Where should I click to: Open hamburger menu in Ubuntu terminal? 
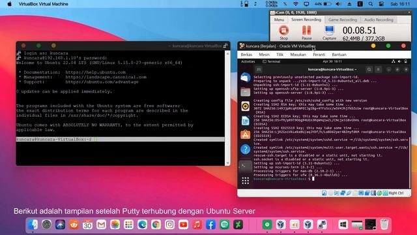[x=378, y=70]
